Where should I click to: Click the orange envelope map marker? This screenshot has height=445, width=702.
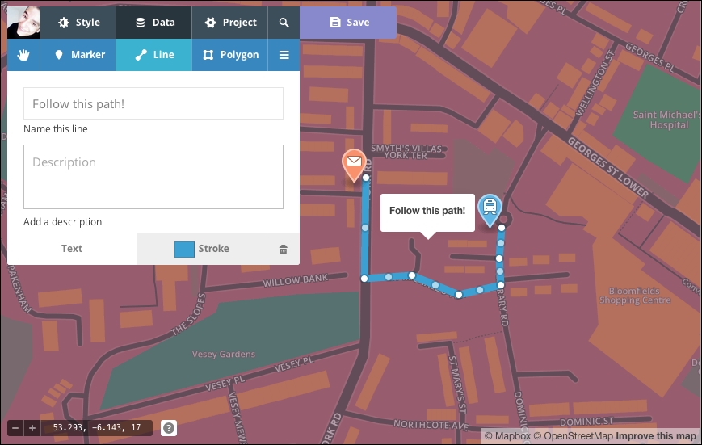(354, 163)
